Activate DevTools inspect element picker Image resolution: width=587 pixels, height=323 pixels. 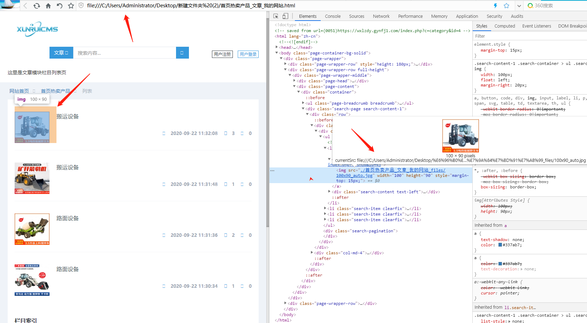(x=276, y=16)
